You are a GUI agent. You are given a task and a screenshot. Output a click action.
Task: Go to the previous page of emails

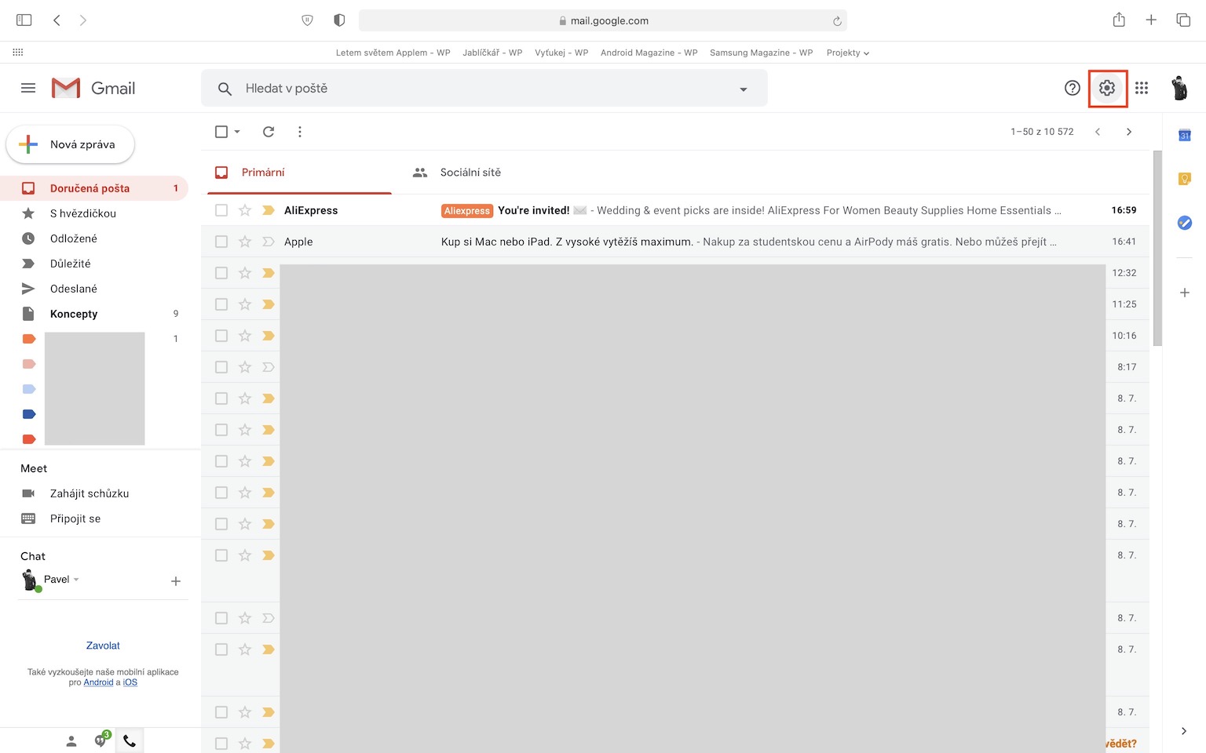pyautogui.click(x=1098, y=132)
